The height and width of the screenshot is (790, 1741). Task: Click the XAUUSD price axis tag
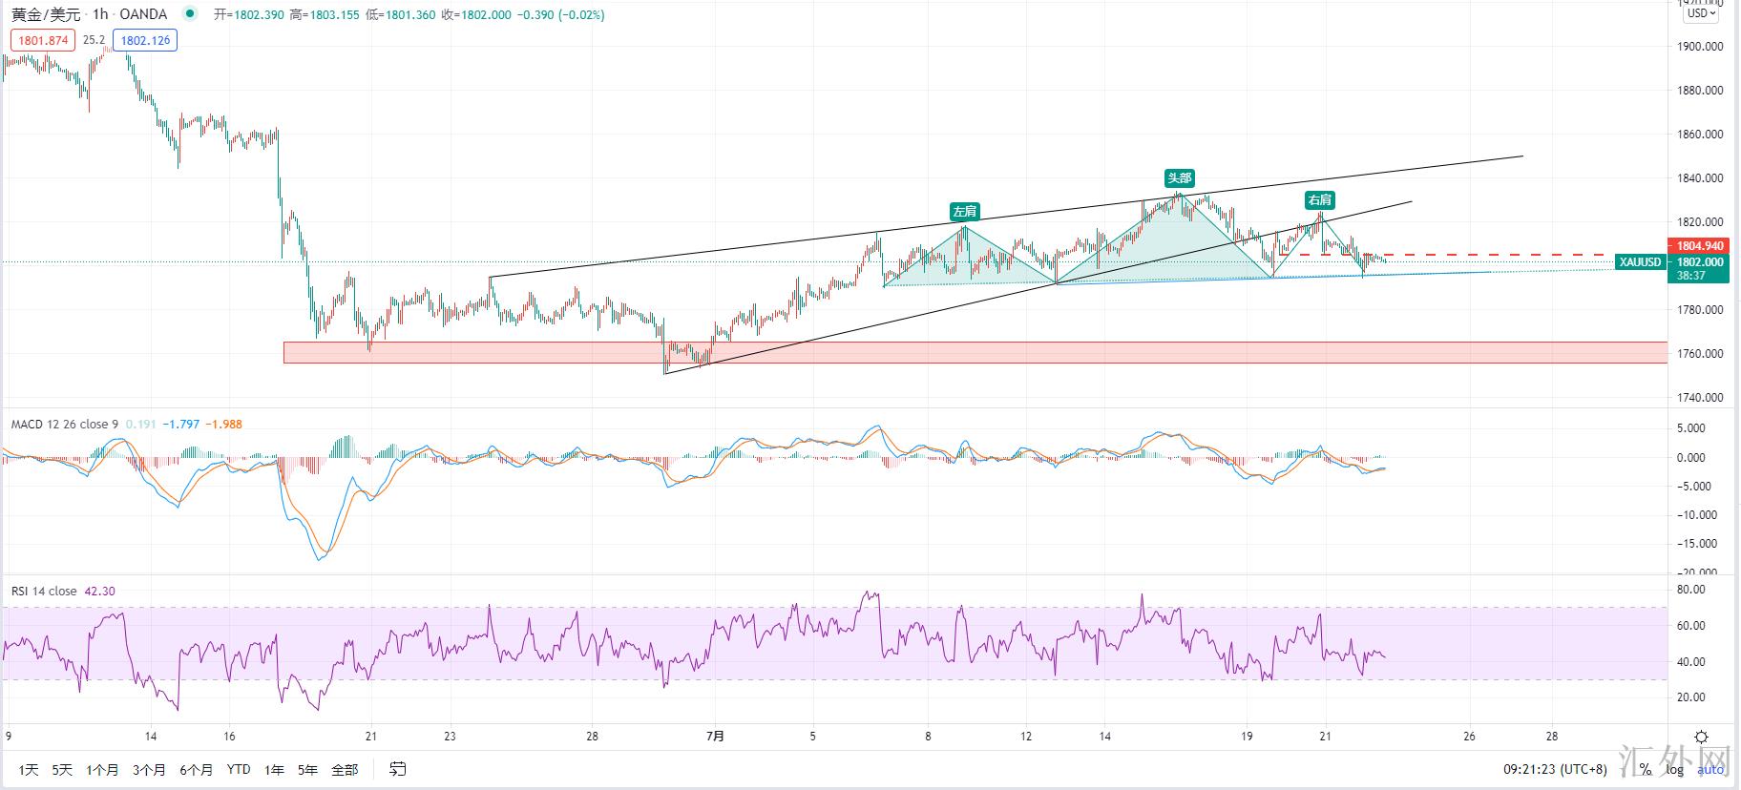coord(1640,262)
